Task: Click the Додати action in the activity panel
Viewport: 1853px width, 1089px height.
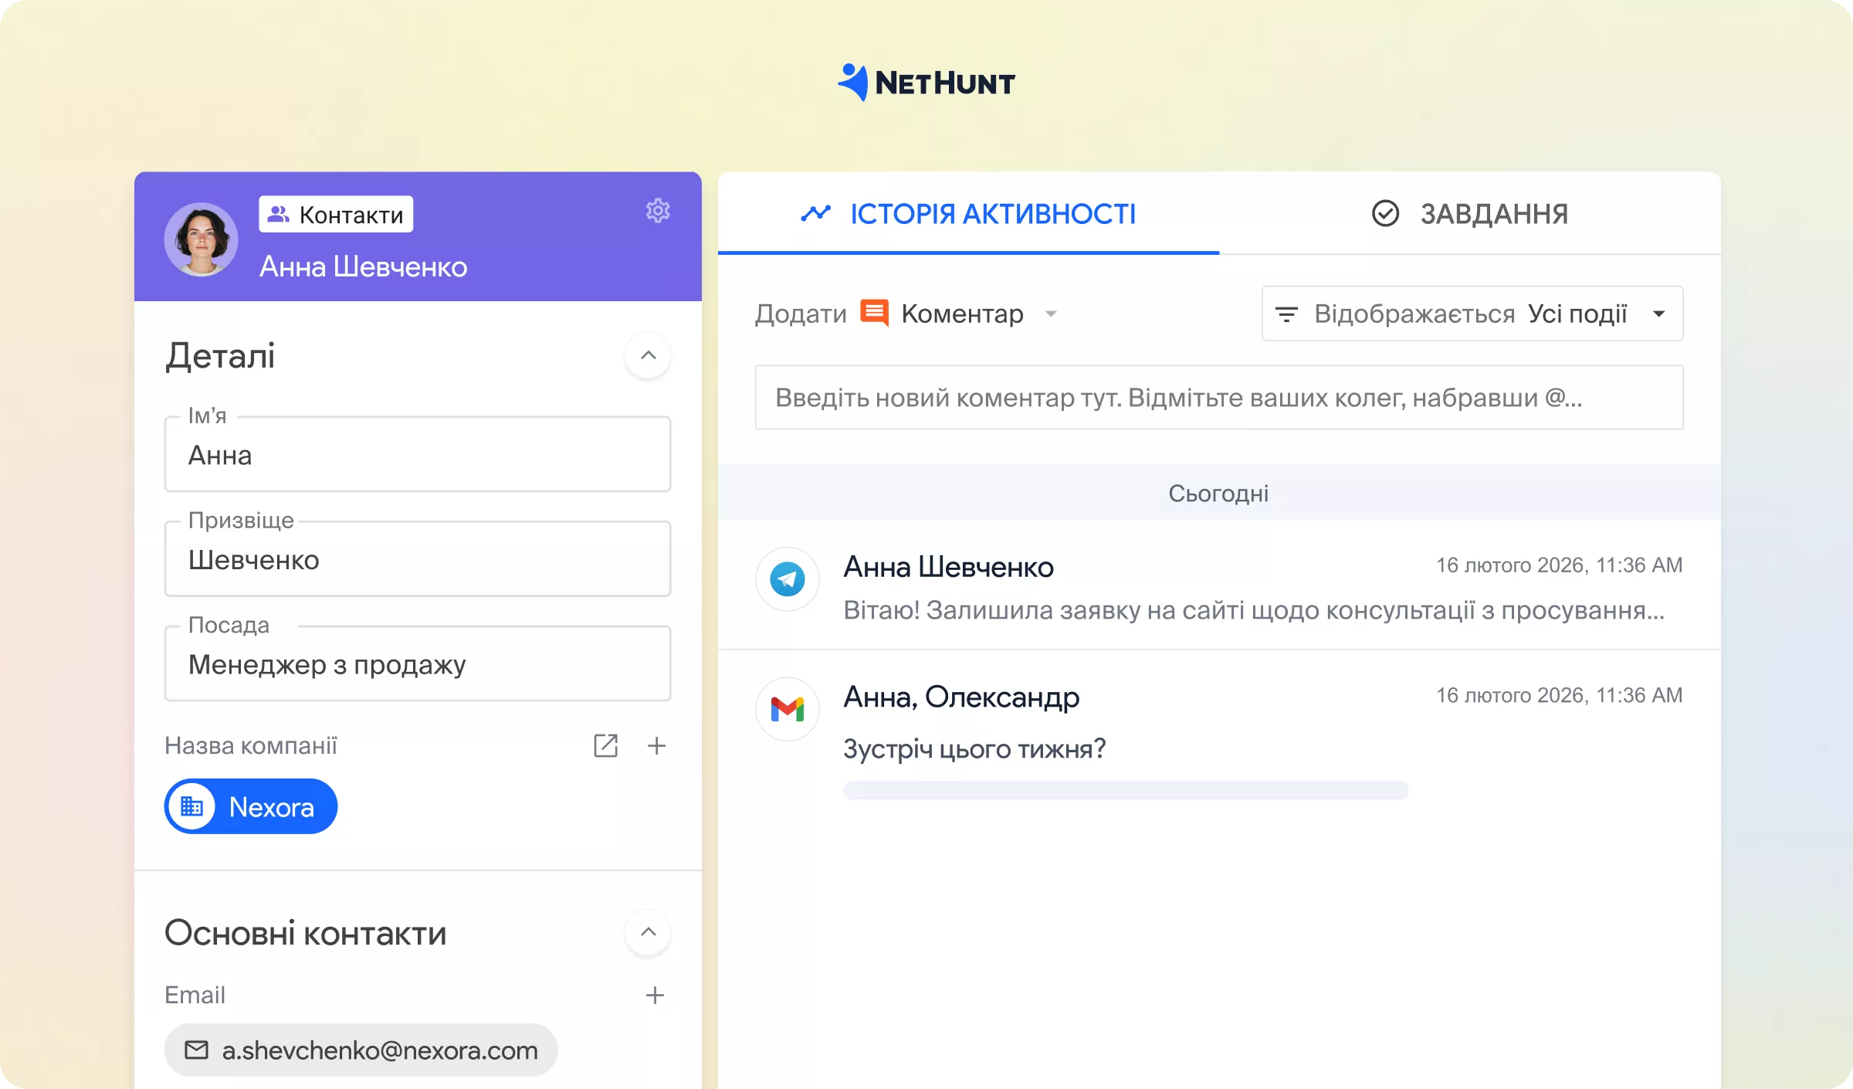Action: (x=801, y=313)
